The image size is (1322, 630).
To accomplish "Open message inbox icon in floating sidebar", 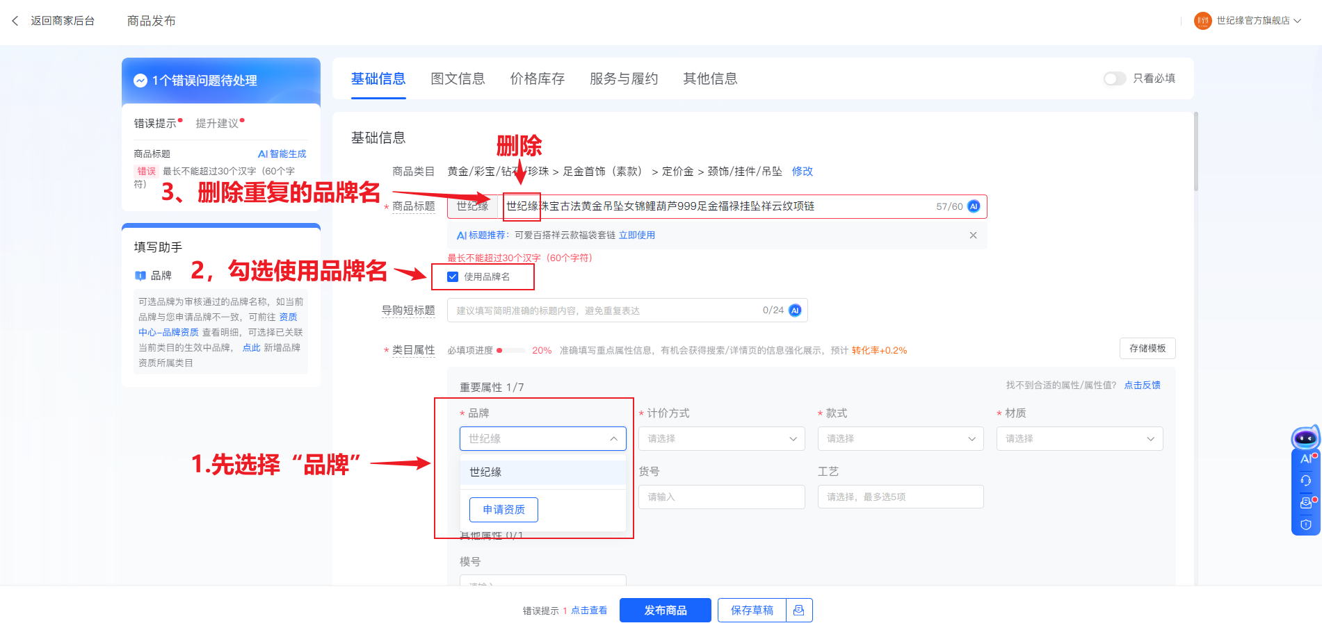I will point(1305,503).
